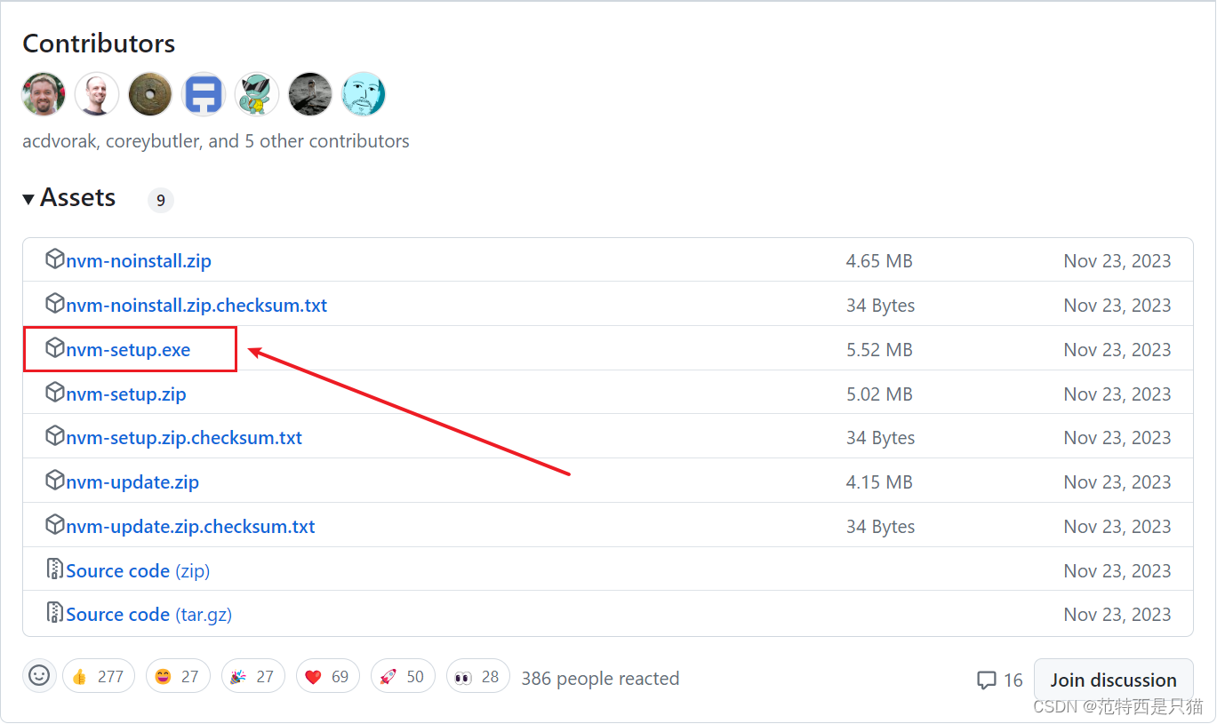Download nvm-noinstall.zip

139,261
